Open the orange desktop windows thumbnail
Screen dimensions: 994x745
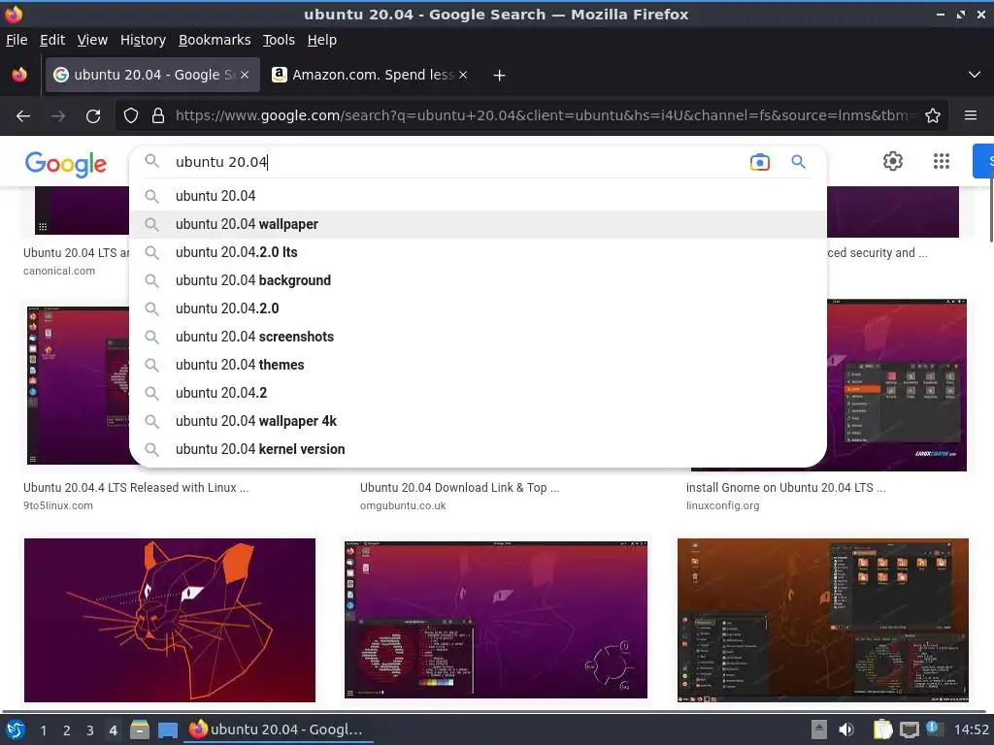[823, 620]
